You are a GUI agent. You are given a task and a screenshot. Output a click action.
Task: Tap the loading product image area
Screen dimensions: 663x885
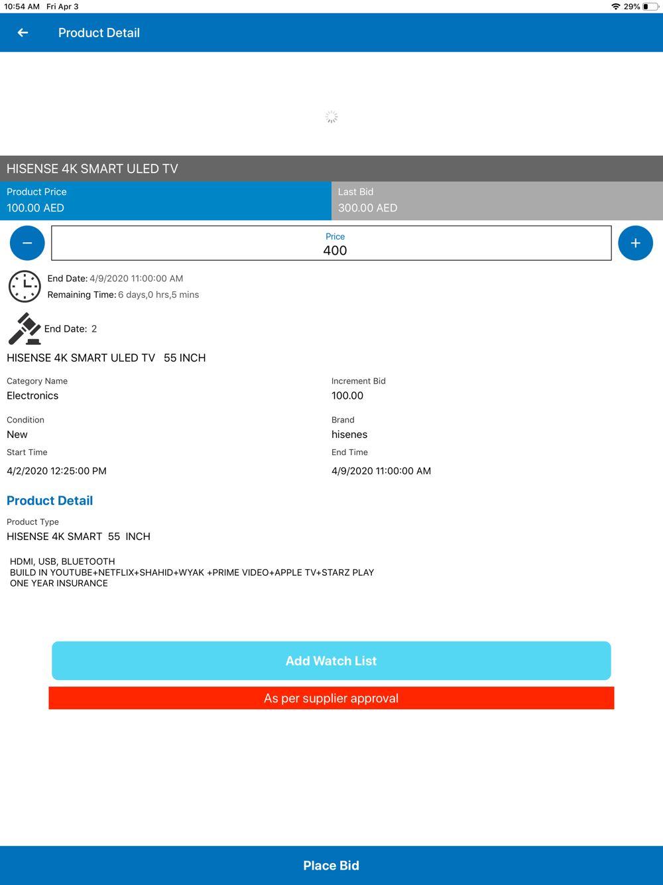pos(331,104)
